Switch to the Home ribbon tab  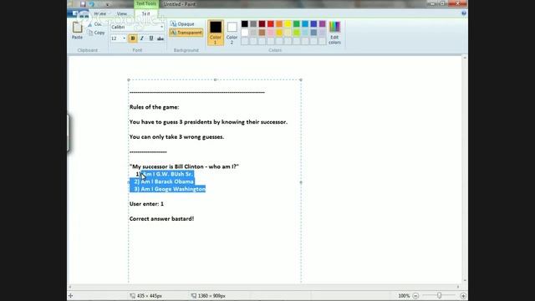pos(100,13)
